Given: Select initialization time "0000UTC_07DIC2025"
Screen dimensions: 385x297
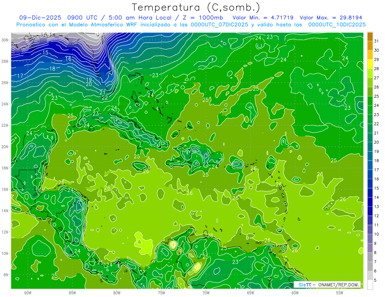Looking at the screenshot, I should 219,25.
